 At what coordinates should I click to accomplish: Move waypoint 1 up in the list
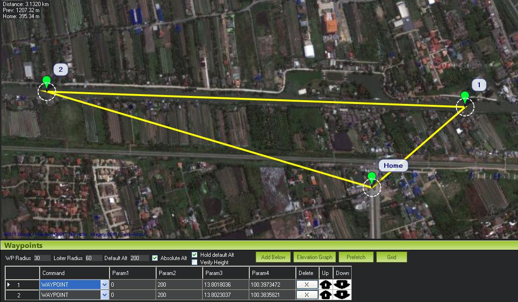(x=325, y=284)
